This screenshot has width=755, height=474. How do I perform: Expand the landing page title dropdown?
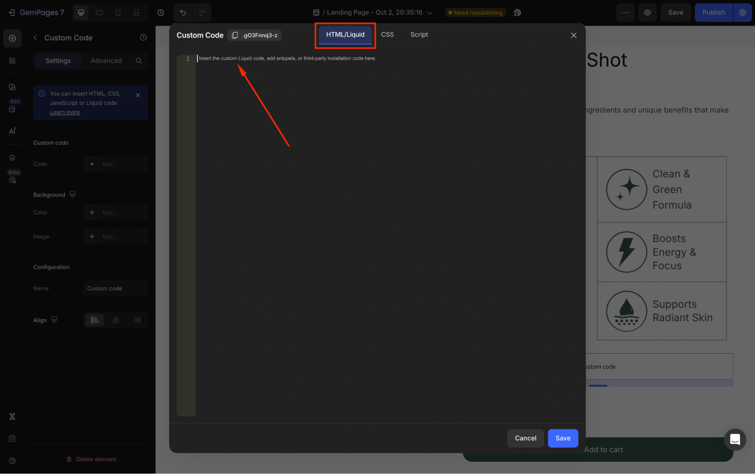tap(430, 12)
